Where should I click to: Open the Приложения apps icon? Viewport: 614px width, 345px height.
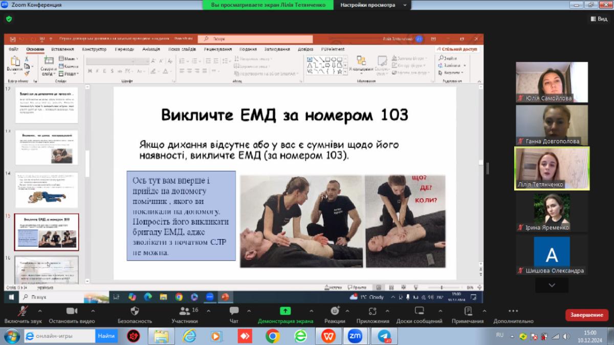click(x=372, y=312)
